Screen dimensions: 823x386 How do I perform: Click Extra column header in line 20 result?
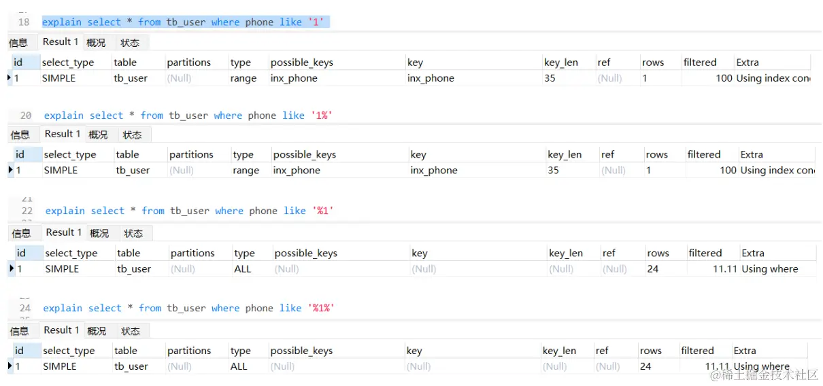click(x=752, y=154)
